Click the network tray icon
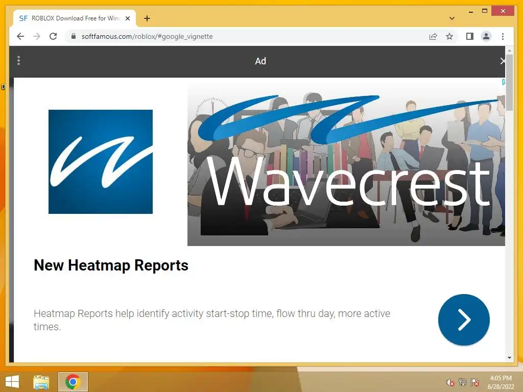This screenshot has height=392, width=523. tap(463, 382)
